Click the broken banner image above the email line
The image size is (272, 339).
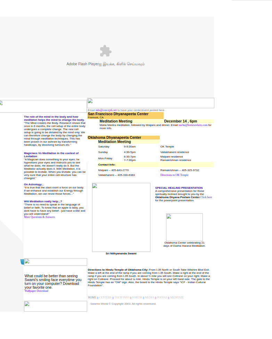(150, 103)
